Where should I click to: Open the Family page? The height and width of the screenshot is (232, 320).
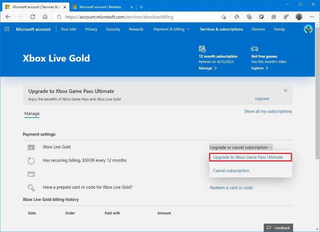(x=279, y=29)
